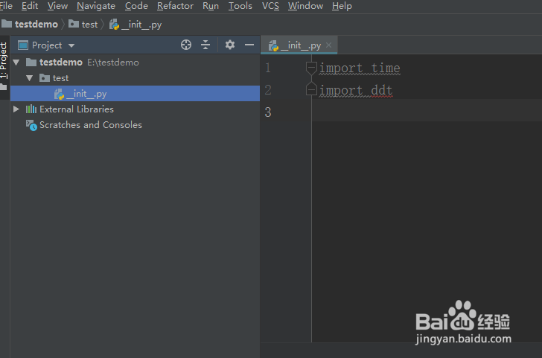Click the Scratches and Consoles icon
The width and height of the screenshot is (542, 358).
point(31,126)
